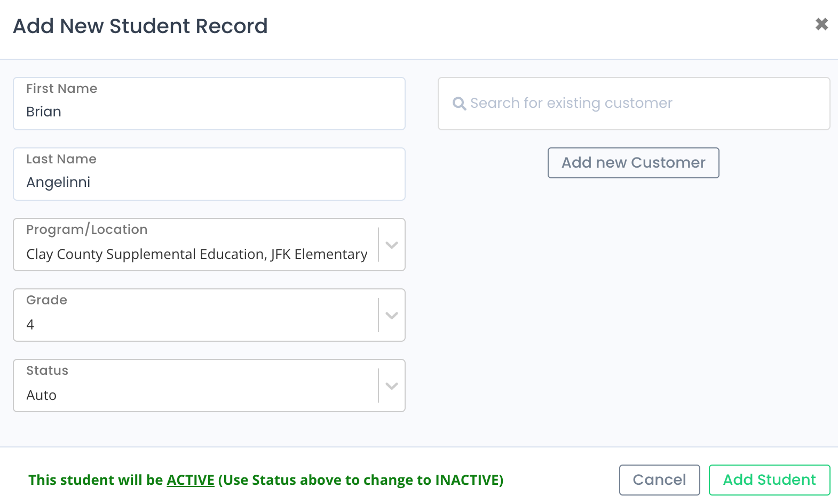Expand the Grade dropdown chevron

tap(392, 316)
